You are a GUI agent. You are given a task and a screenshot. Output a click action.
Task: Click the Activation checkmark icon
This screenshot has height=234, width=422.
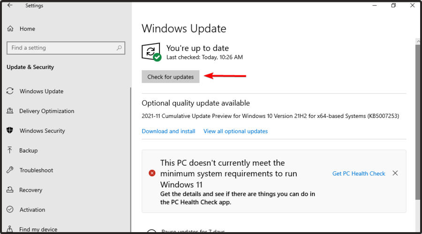coord(10,210)
